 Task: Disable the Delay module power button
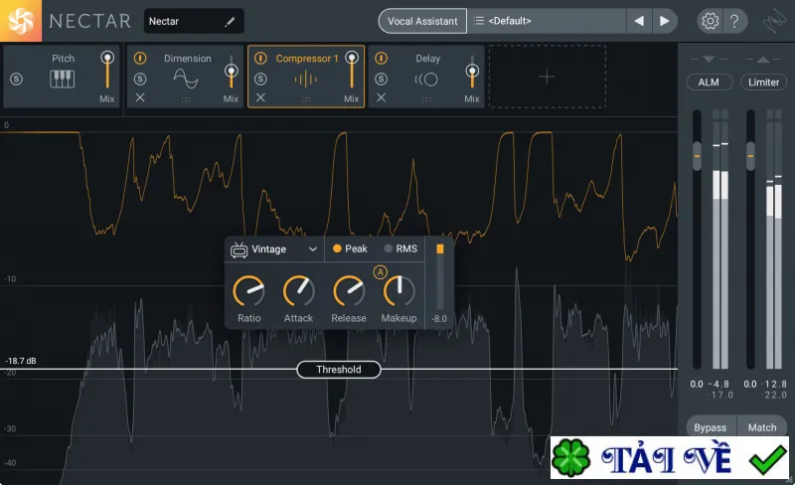pos(382,59)
